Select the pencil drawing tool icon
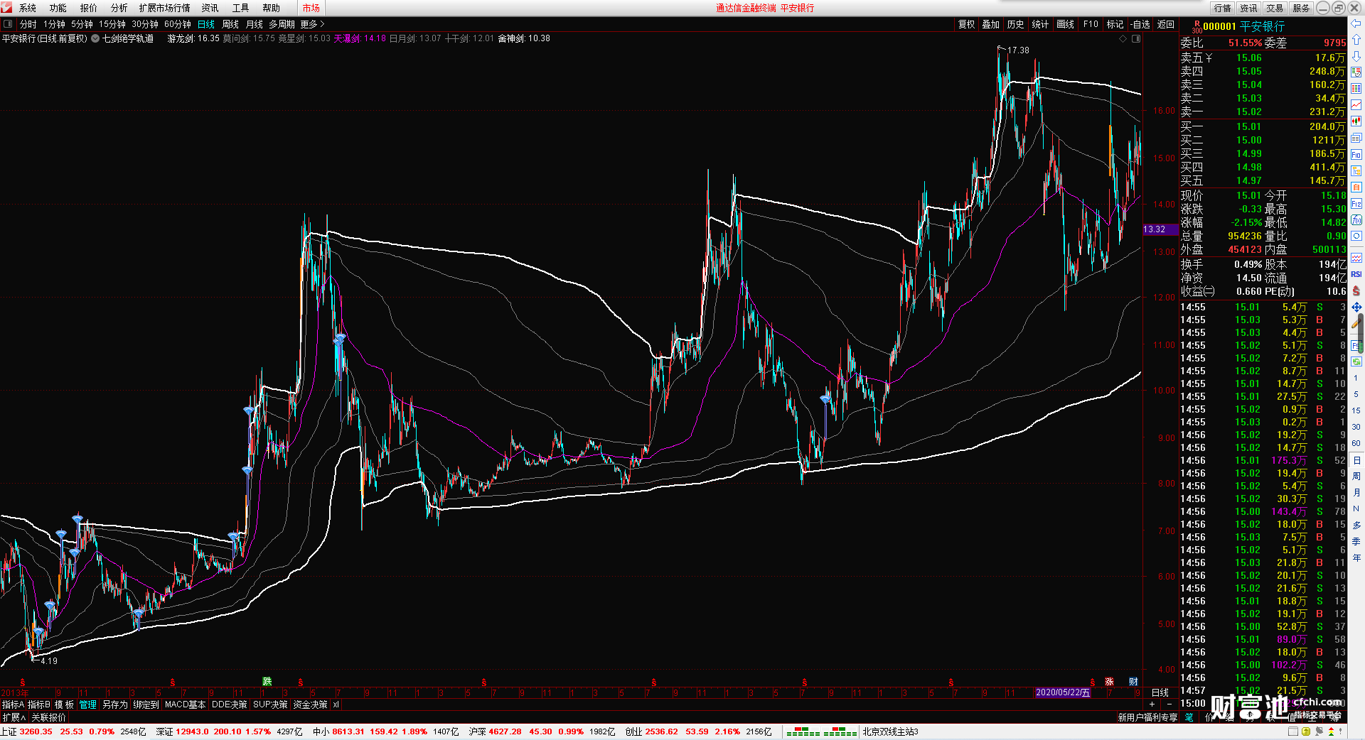 click(x=1356, y=322)
